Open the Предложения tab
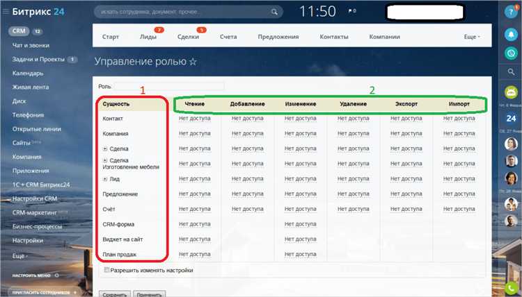Screen dimensions: 522x297 pos(278,37)
